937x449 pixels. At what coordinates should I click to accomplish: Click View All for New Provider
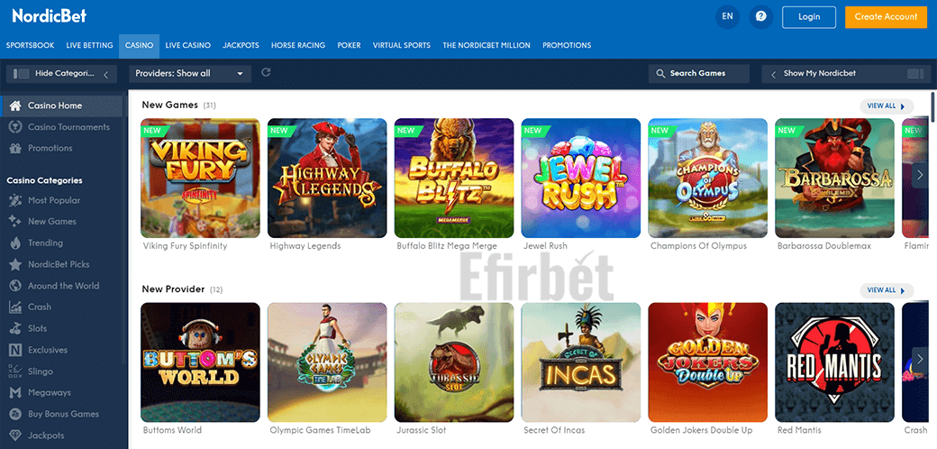click(887, 290)
